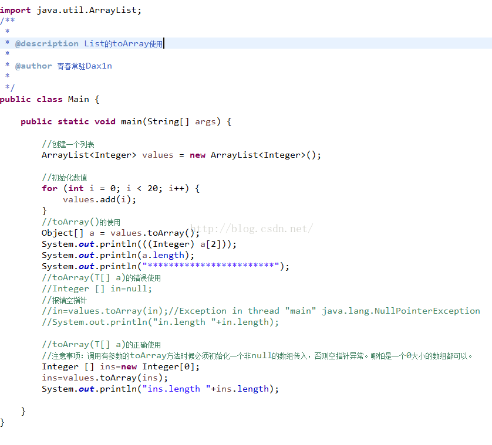Click the println "ins.length " line
The image size is (492, 445).
coord(160,389)
